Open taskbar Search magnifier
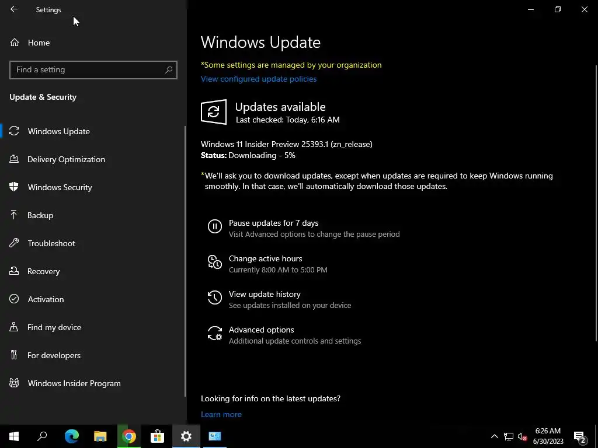The height and width of the screenshot is (448, 598). point(42,436)
